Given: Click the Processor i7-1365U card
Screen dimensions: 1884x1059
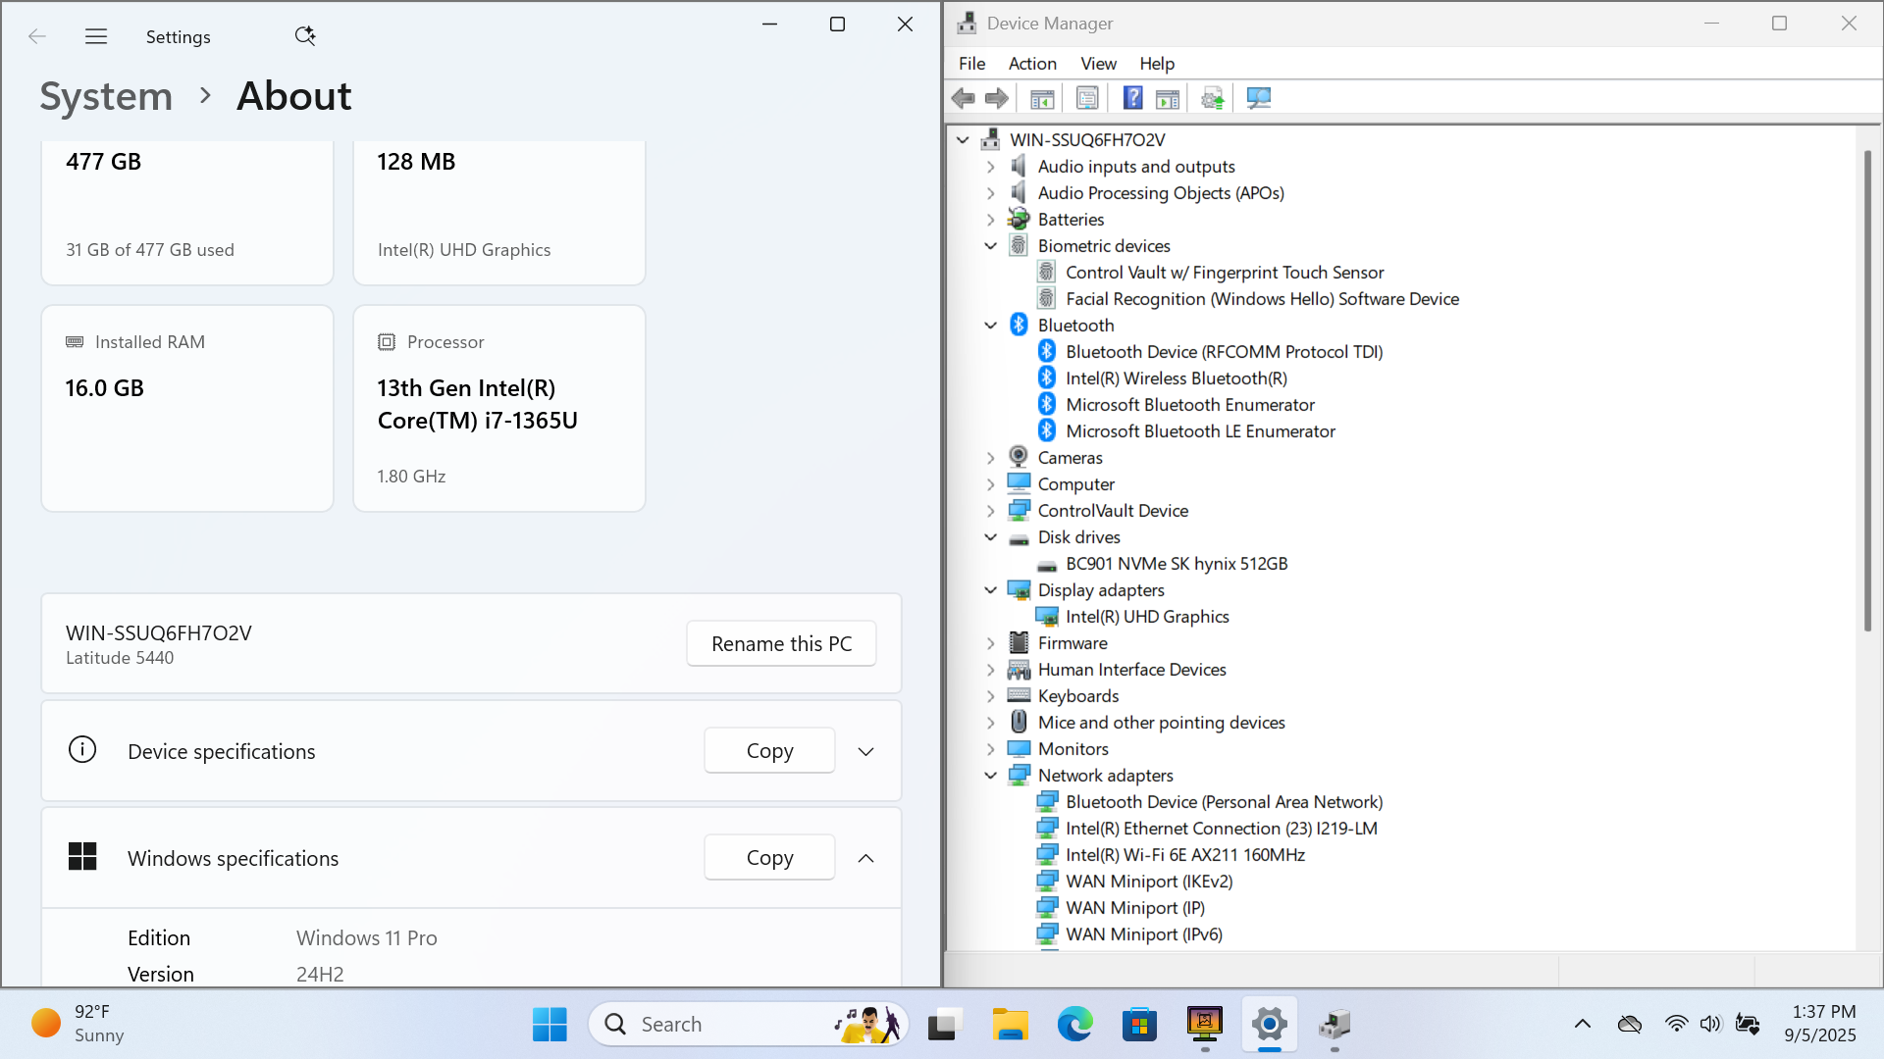Looking at the screenshot, I should [x=499, y=409].
